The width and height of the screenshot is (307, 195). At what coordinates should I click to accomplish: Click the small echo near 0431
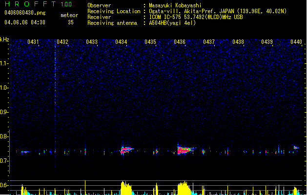point(25,152)
